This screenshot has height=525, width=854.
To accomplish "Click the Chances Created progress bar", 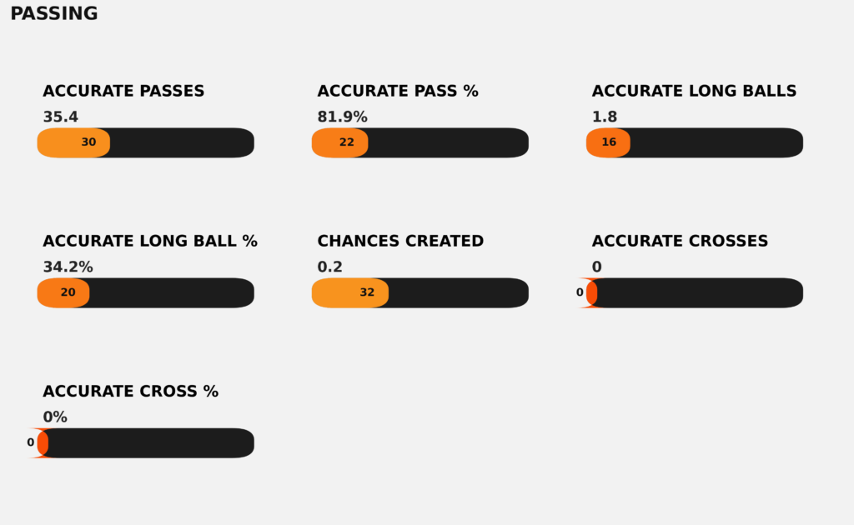I will pos(420,292).
